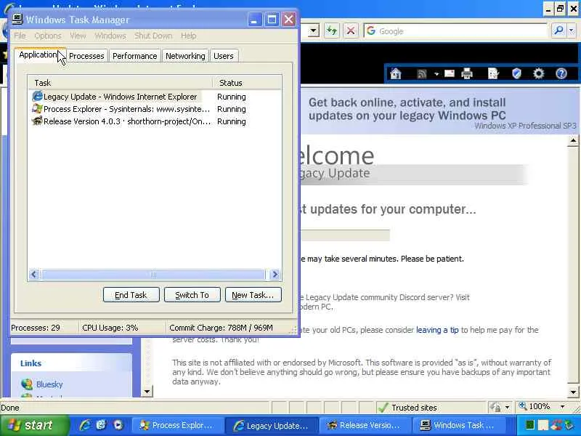Open the Bluesky link in Links sidebar

pos(49,384)
